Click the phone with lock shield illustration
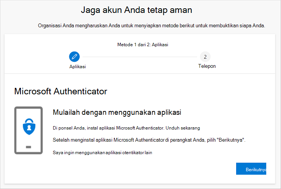281x189 pixels. click(x=28, y=130)
